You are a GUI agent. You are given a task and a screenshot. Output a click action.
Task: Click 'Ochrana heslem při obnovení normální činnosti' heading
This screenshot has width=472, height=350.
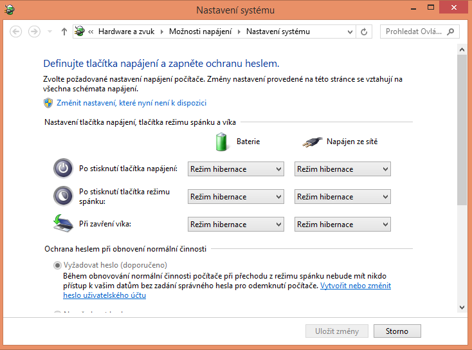125,249
